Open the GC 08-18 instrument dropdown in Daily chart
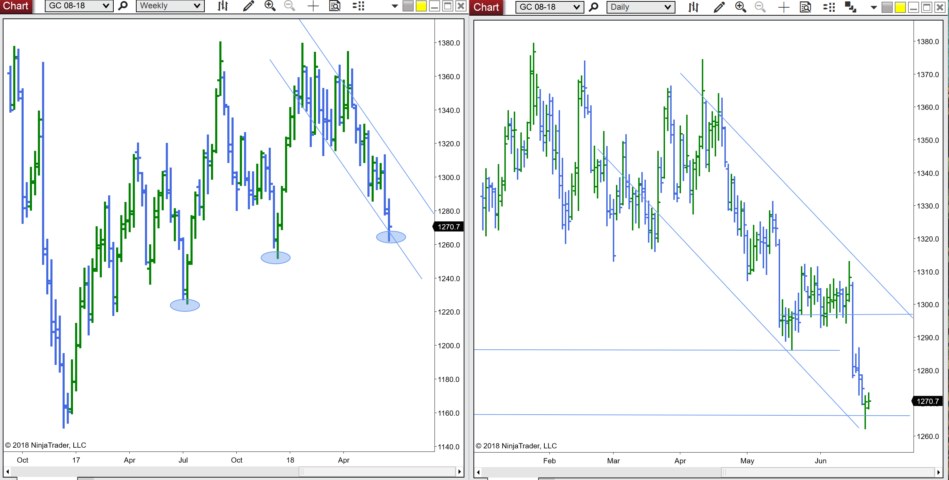Image resolution: width=949 pixels, height=480 pixels. (549, 7)
